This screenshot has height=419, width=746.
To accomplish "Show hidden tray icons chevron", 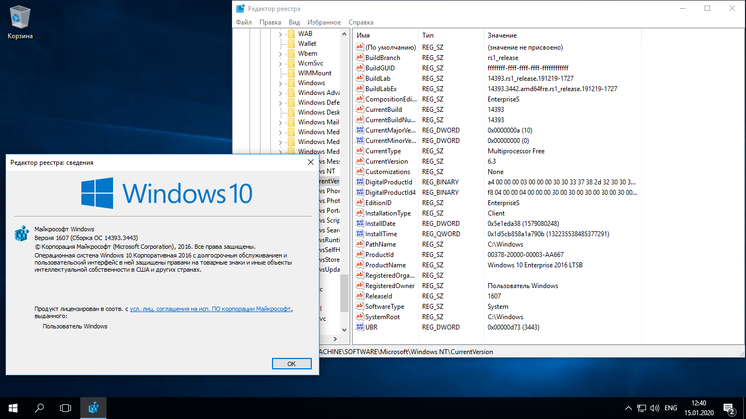I will (x=628, y=408).
